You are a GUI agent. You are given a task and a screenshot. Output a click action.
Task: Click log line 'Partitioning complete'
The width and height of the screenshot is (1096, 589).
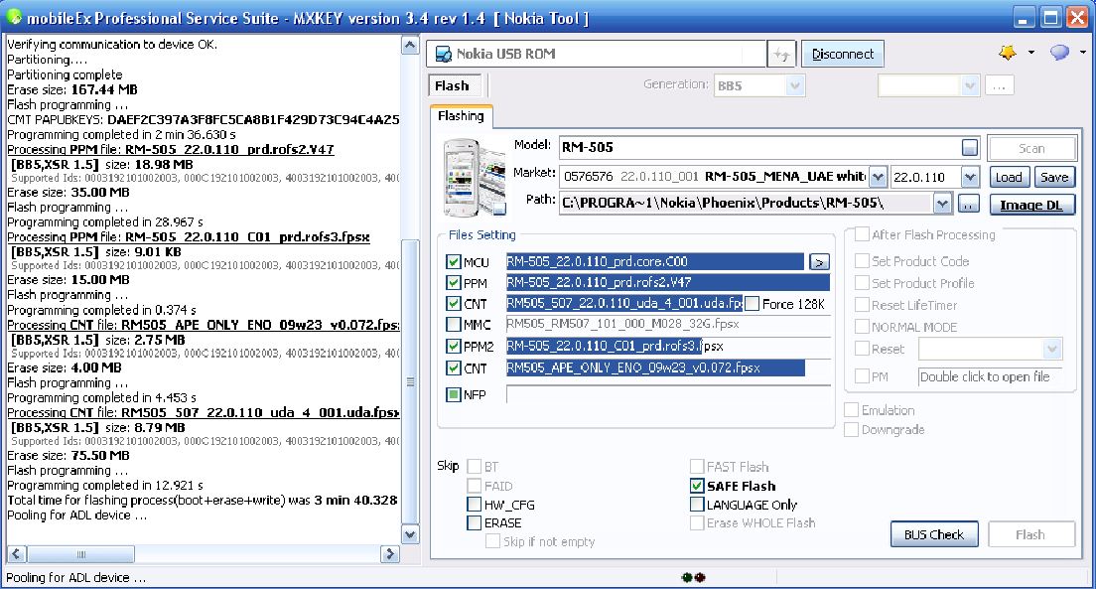[65, 74]
